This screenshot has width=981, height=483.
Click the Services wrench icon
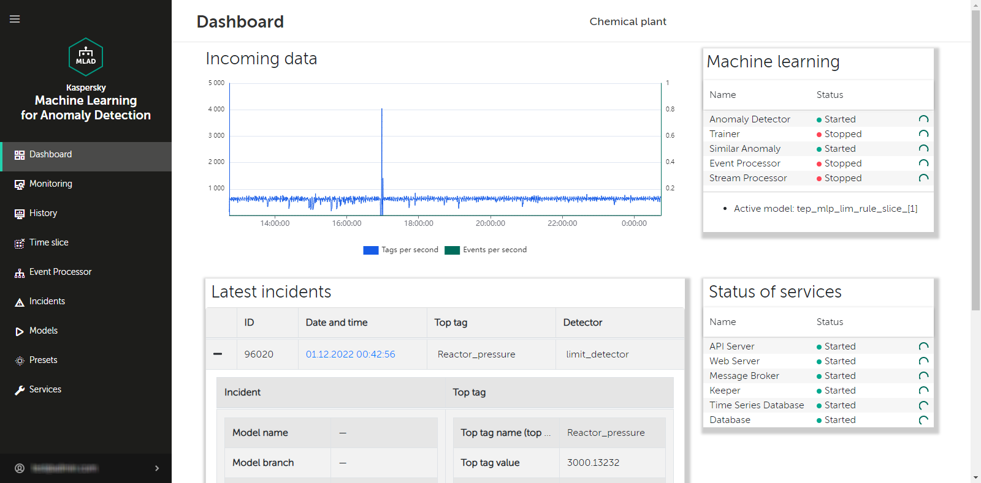tap(20, 390)
